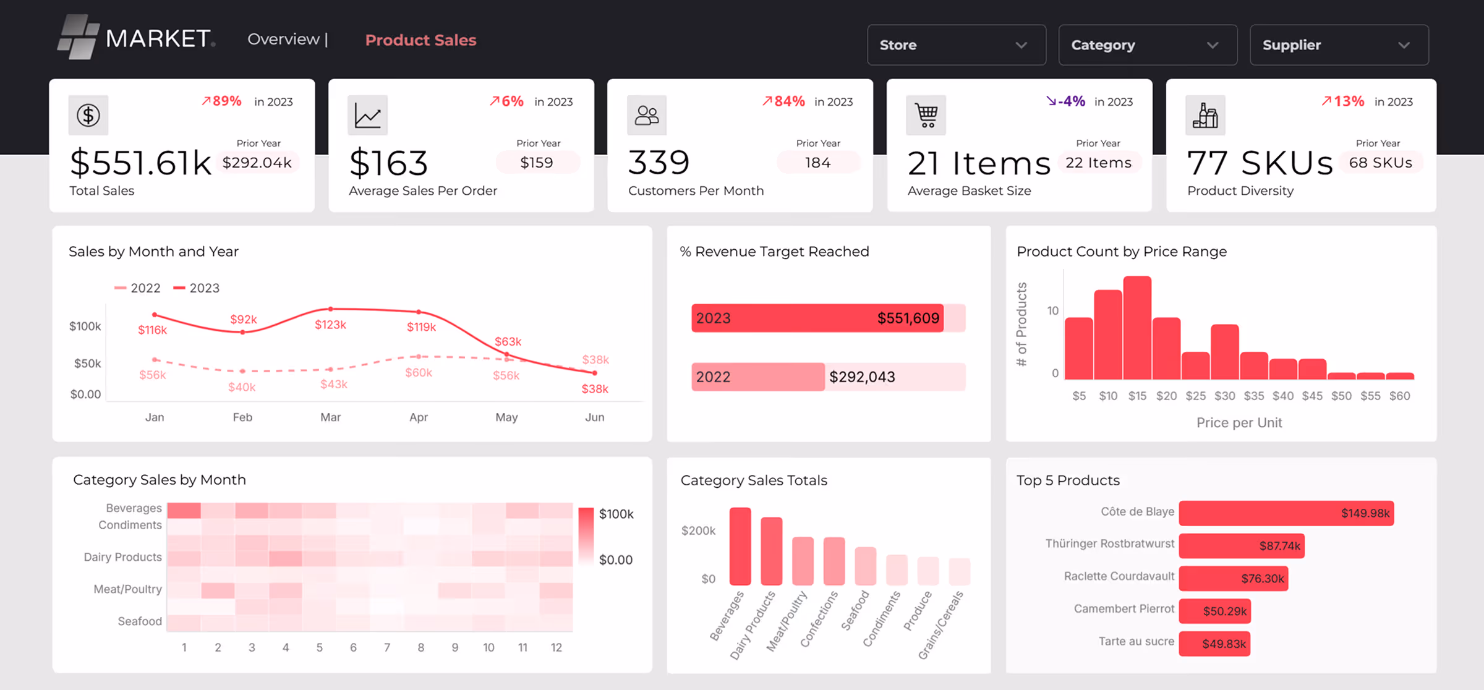Click the line chart Average Sales icon
The image size is (1484, 690).
[367, 115]
